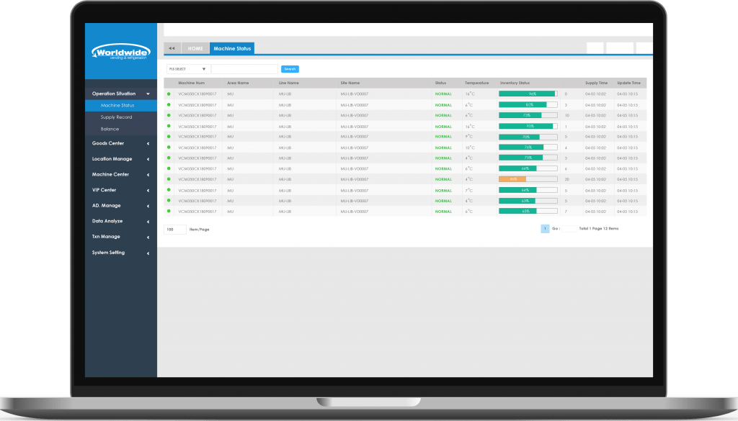738x421 pixels.
Task: Click the green status dot in first row
Action: (x=169, y=94)
